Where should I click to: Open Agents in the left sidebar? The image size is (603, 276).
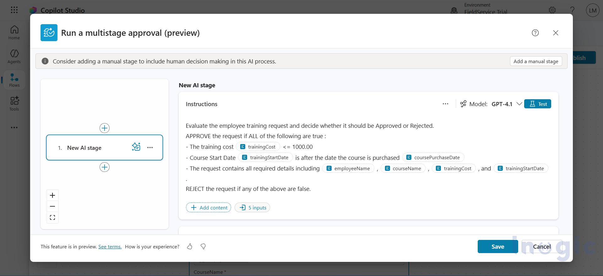click(14, 57)
